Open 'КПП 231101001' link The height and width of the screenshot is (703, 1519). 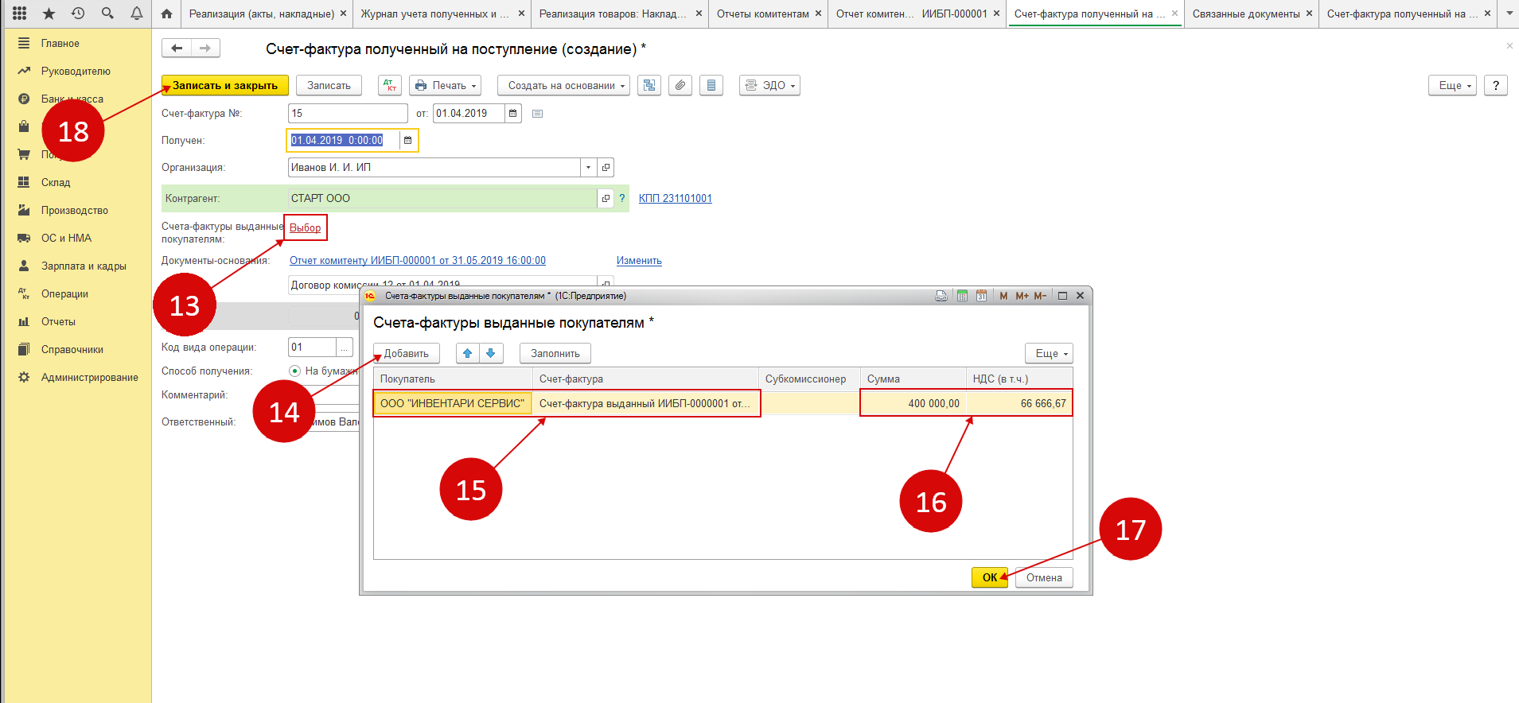click(676, 198)
